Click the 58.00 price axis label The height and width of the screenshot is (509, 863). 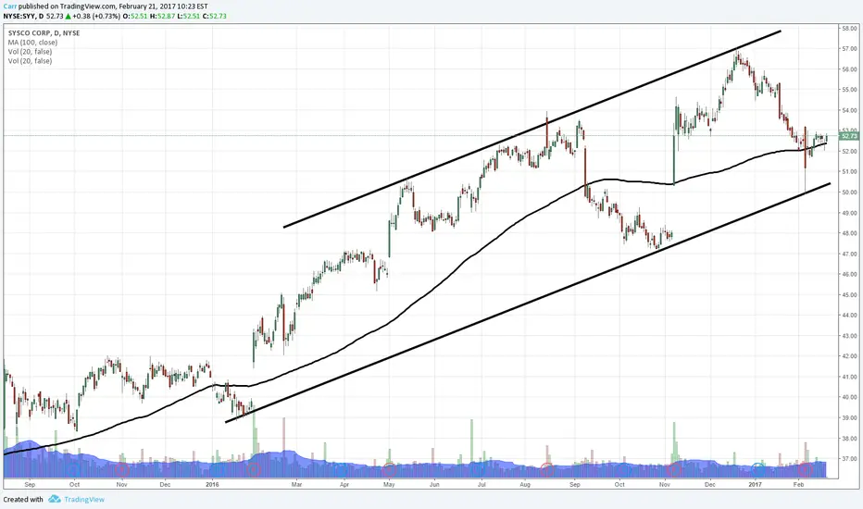coord(849,28)
